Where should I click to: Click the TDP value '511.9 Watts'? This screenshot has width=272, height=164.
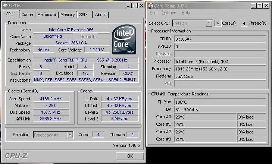[x=220, y=109]
